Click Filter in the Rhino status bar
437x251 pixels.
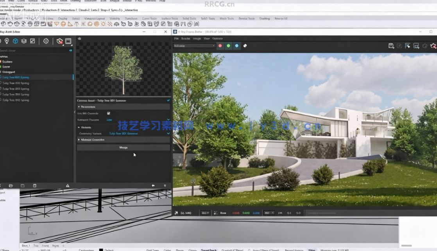coord(312,250)
